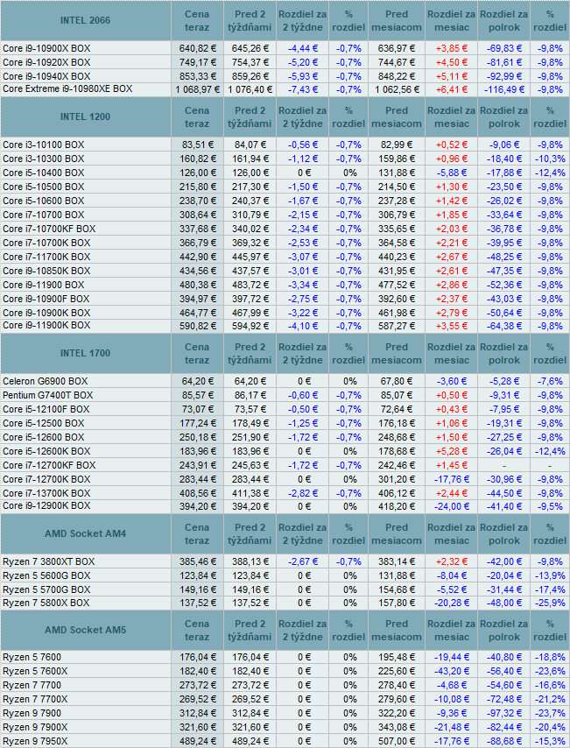570x748 pixels.
Task: Click the 640,82 € current price cell
Action: tap(198, 48)
